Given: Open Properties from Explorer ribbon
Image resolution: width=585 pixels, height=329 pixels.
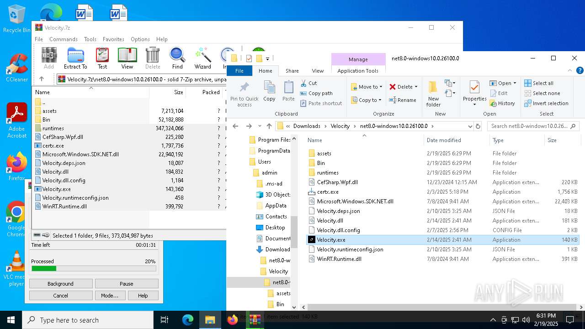Looking at the screenshot, I should coord(475,93).
